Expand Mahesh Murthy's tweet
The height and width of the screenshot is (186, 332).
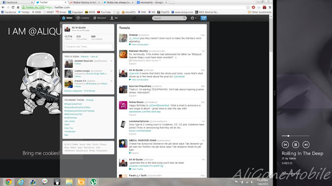pyautogui.click(x=133, y=64)
